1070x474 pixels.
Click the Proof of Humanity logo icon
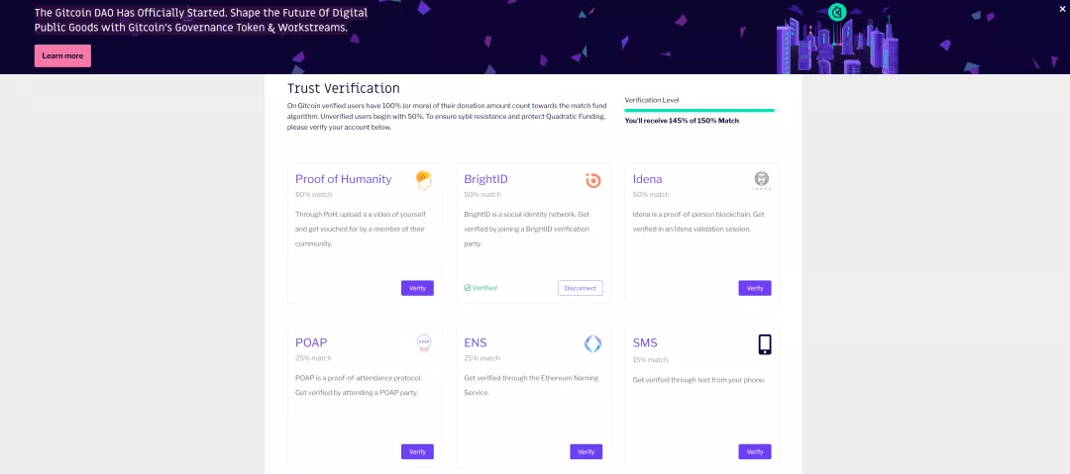[423, 179]
